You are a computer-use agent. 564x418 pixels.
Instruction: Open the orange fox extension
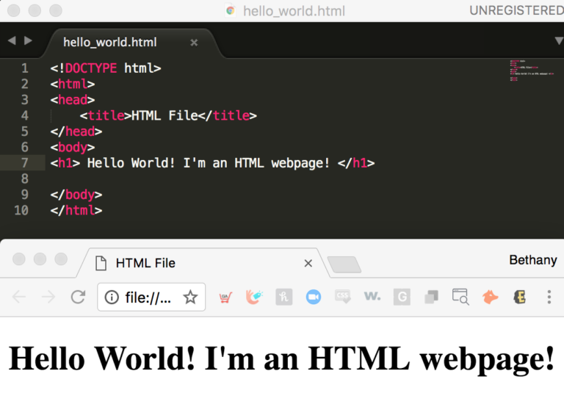(x=490, y=297)
